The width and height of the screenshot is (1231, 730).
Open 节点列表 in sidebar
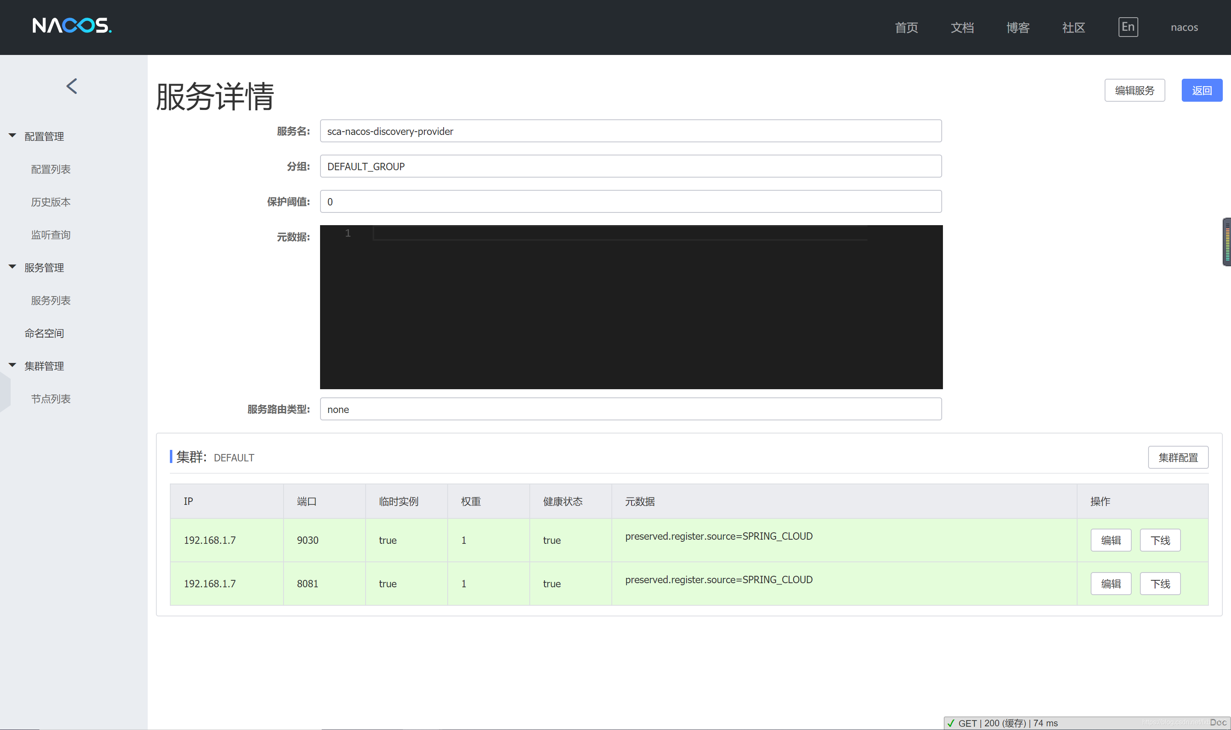(x=51, y=399)
